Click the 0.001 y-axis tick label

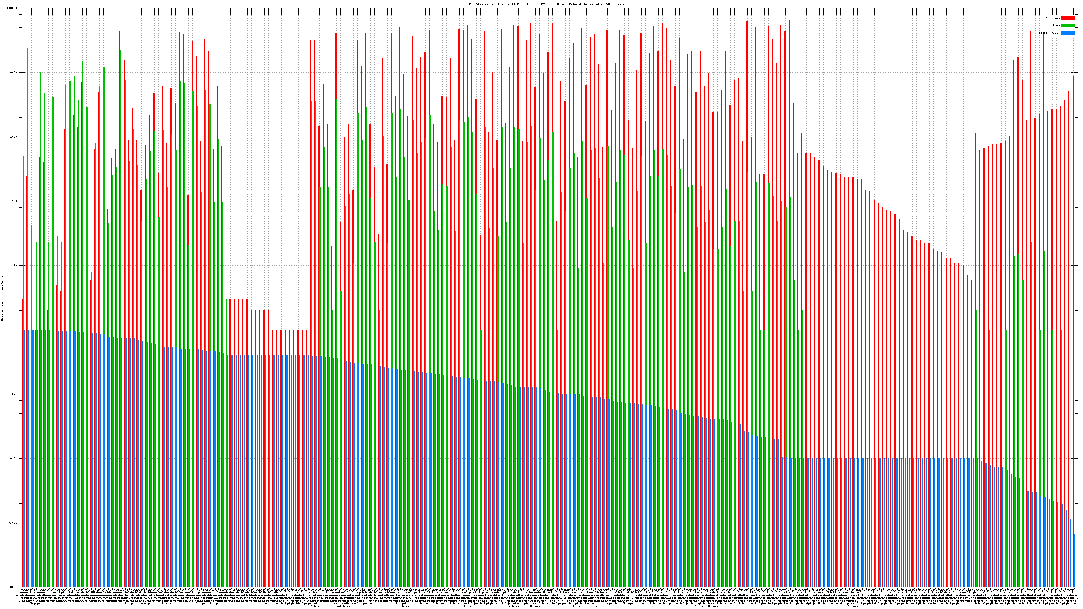click(13, 523)
